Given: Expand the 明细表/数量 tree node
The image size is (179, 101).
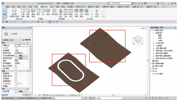Looking at the screenshot, I should click(151, 64).
